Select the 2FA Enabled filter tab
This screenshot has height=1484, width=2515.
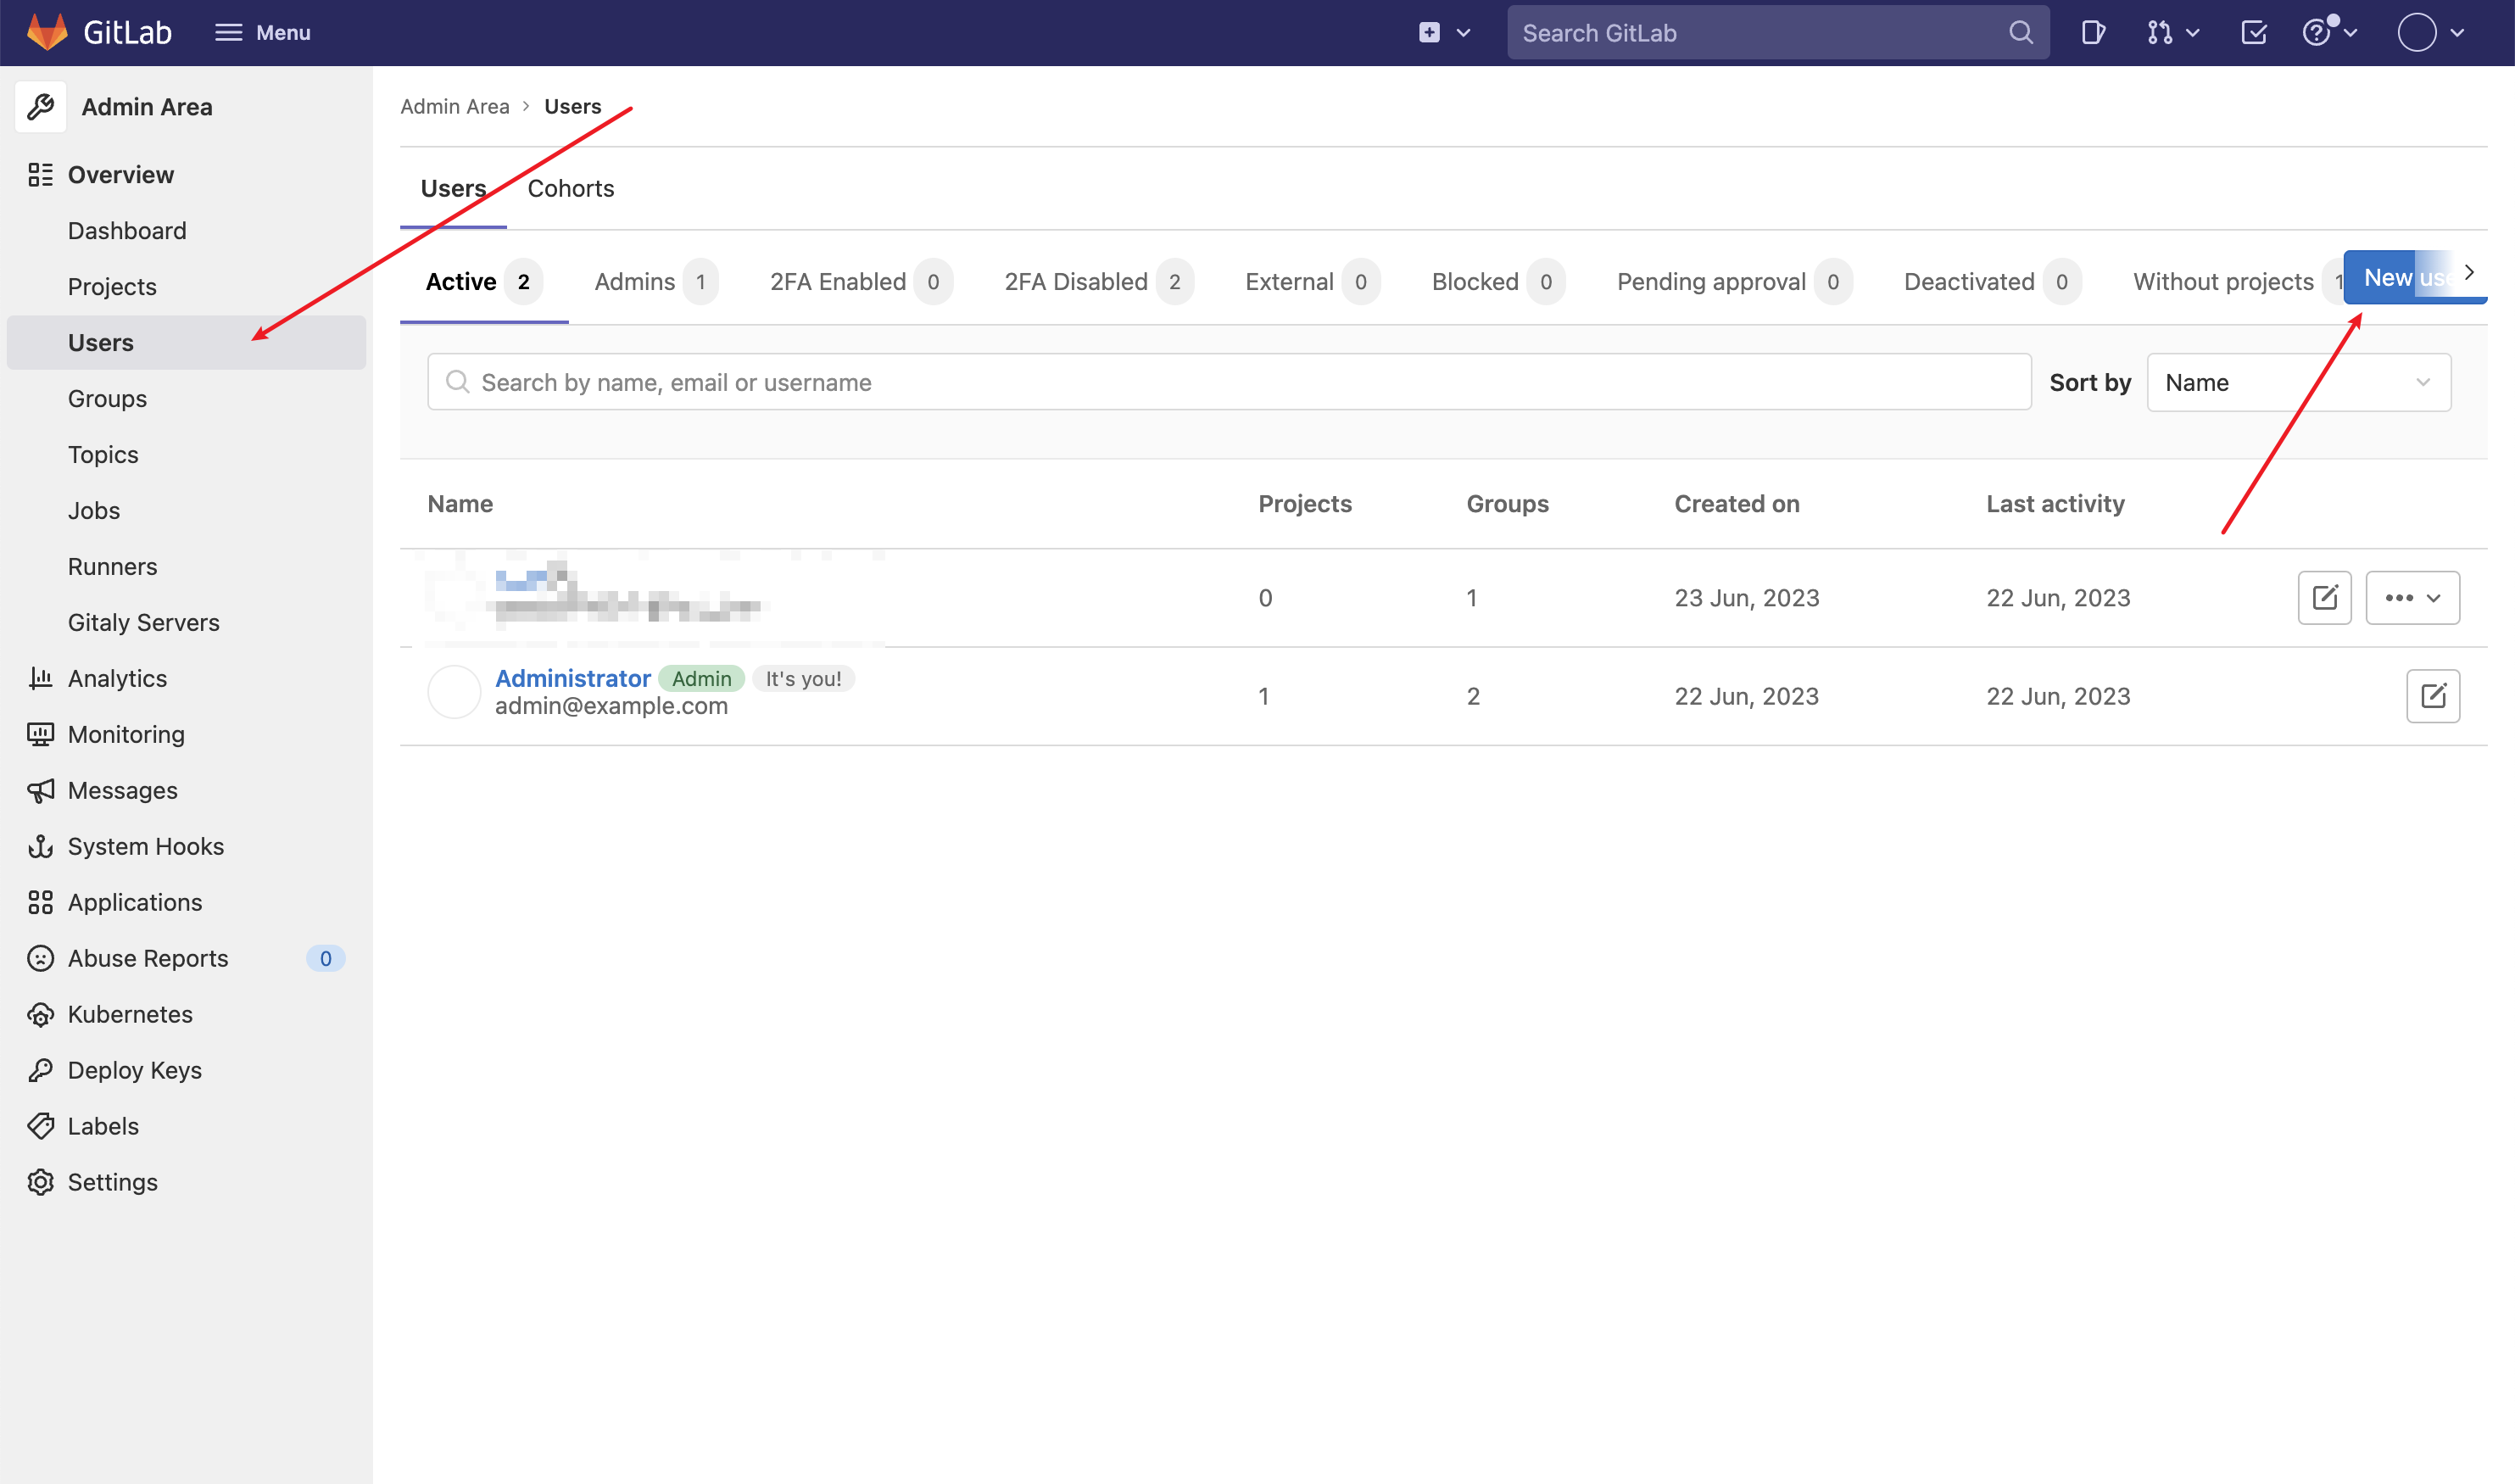point(861,282)
